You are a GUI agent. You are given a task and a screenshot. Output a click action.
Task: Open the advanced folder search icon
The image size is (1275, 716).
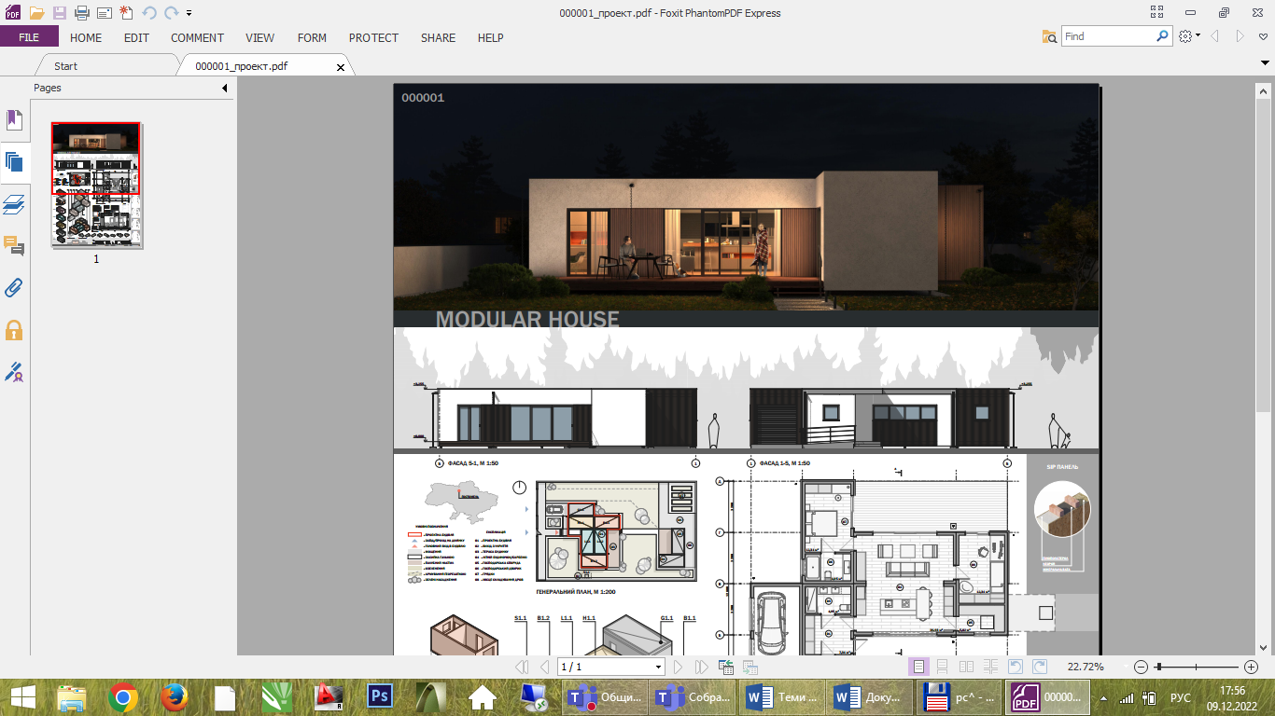pyautogui.click(x=1050, y=36)
